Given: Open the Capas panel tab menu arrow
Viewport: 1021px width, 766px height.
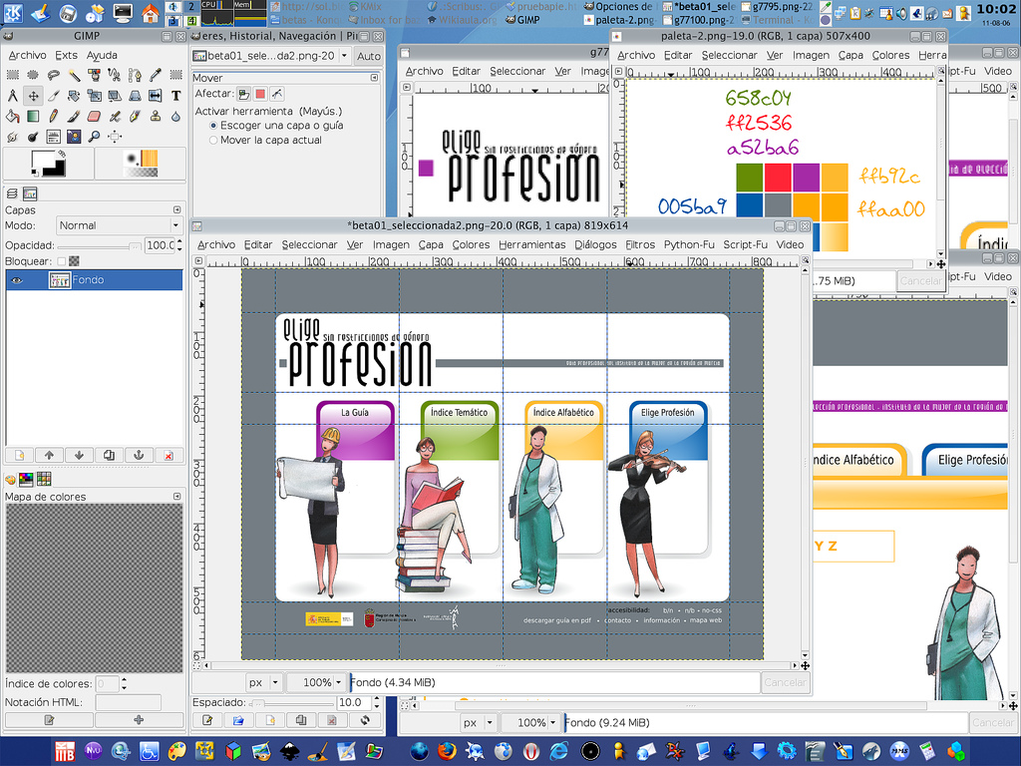Looking at the screenshot, I should pos(176,209).
